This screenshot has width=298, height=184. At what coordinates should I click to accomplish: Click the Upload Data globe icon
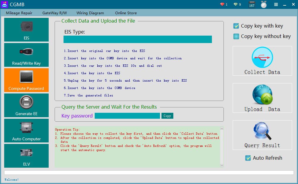[262, 95]
